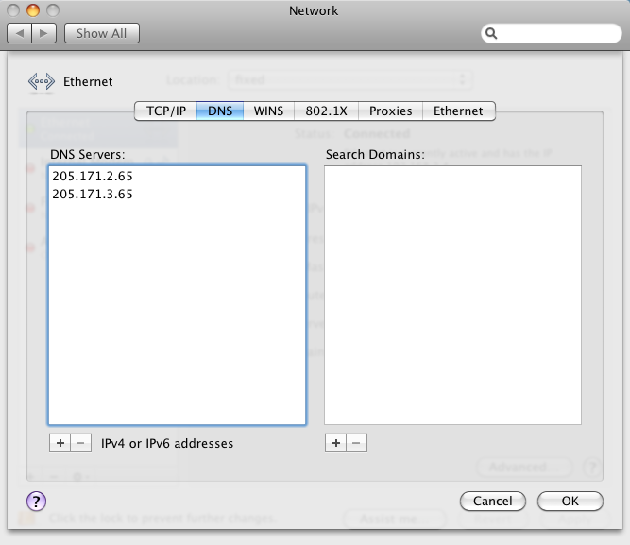This screenshot has width=630, height=545.
Task: Remove the selected DNS server
Action: 81,443
